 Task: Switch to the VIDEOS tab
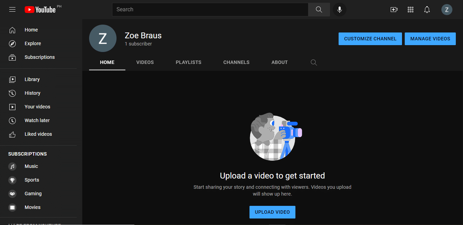point(145,62)
